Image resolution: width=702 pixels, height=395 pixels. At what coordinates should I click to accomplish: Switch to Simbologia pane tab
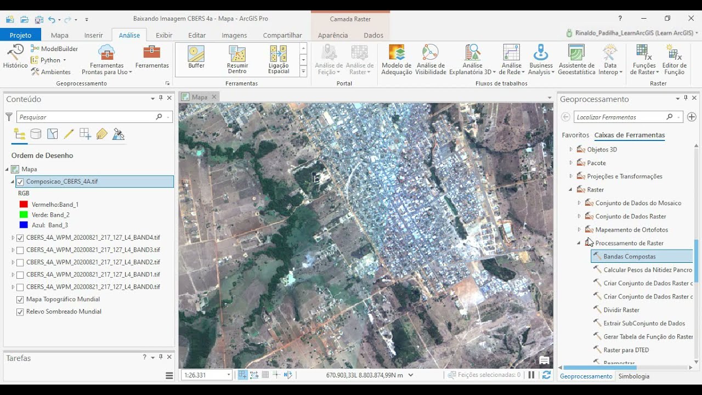[x=634, y=376]
